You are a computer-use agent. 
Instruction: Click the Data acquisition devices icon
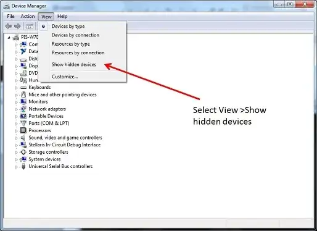[23, 51]
